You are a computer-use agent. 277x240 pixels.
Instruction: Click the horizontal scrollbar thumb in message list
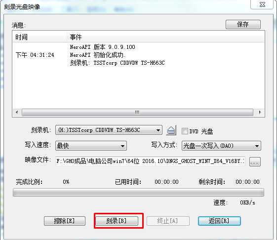tap(137, 112)
